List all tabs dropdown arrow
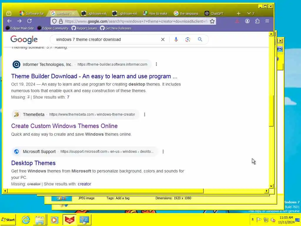This screenshot has width=301, height=226. (249, 13)
